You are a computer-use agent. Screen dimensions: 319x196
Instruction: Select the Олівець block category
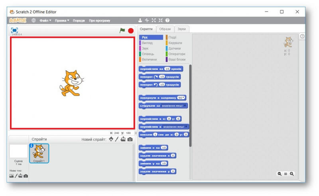(151, 54)
